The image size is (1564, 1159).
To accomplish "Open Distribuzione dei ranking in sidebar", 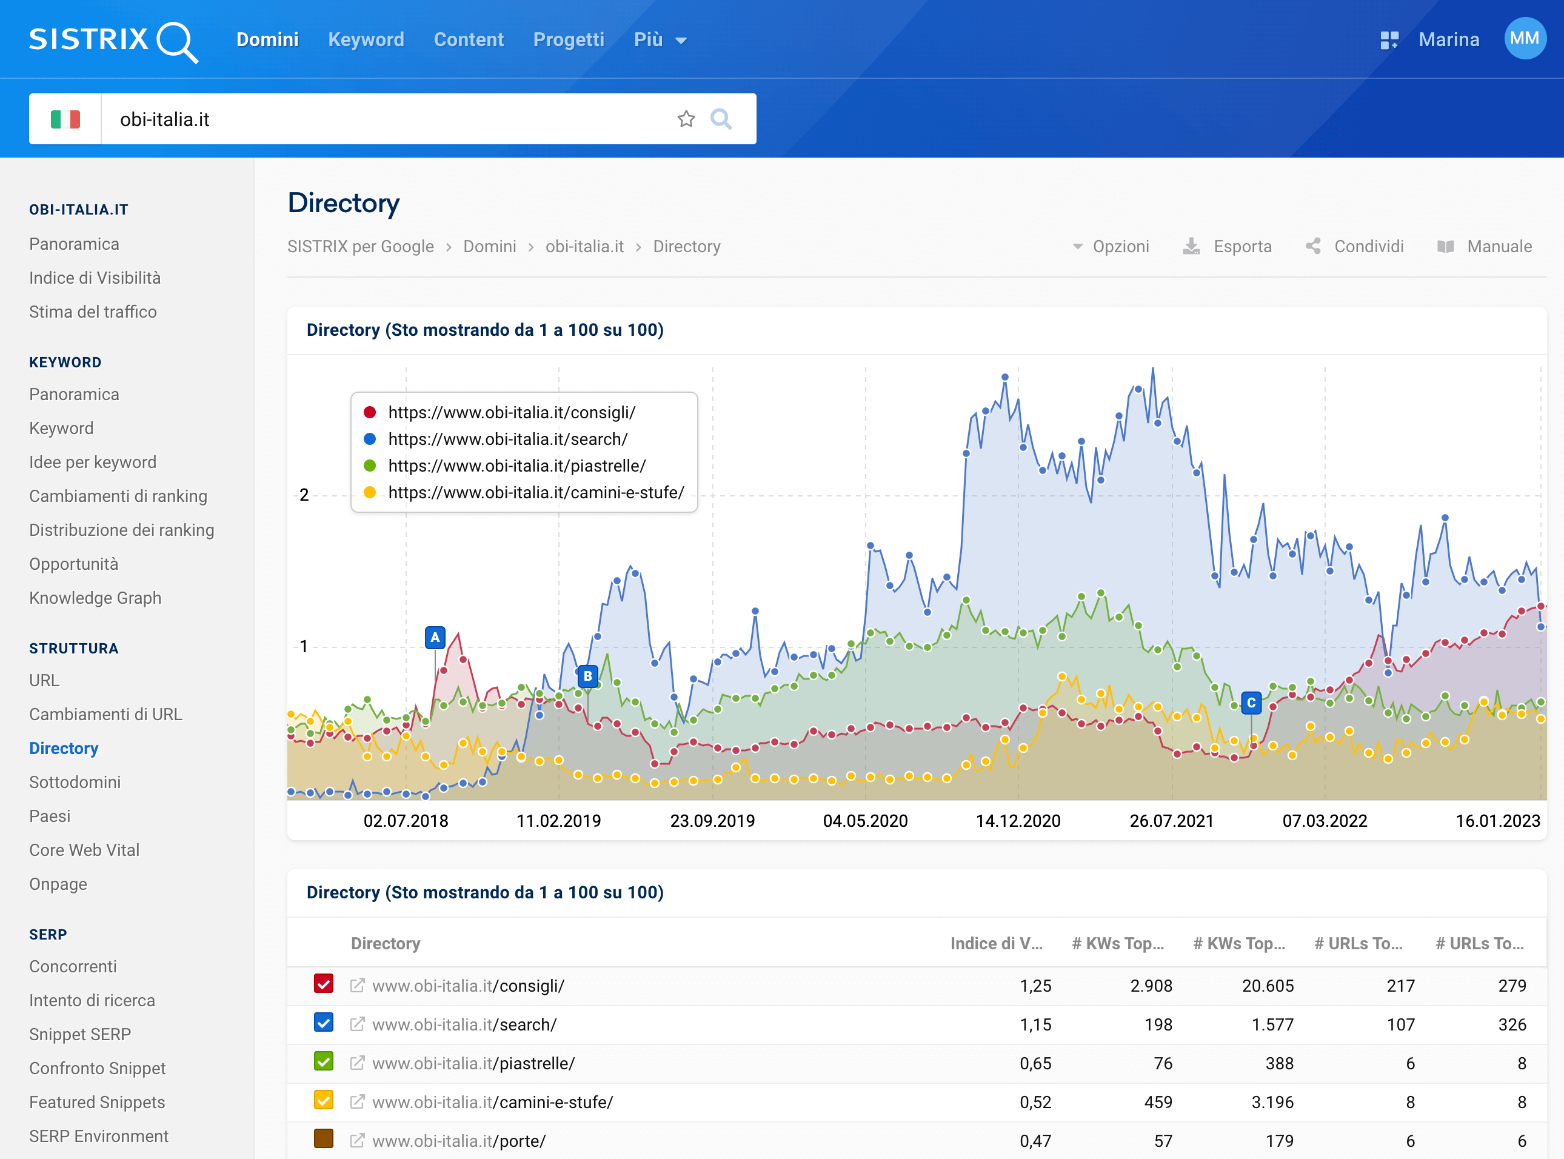I will (121, 530).
